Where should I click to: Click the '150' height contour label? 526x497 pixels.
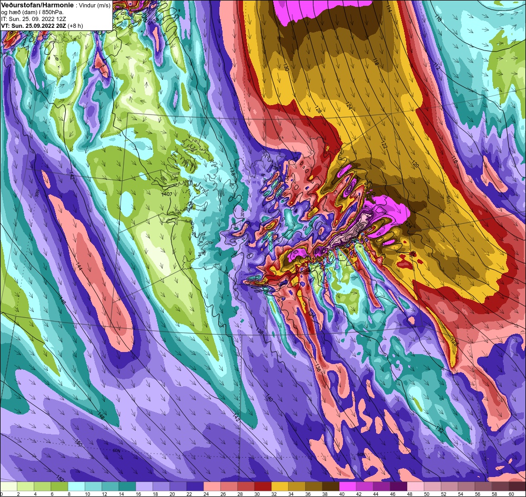click(x=78, y=442)
